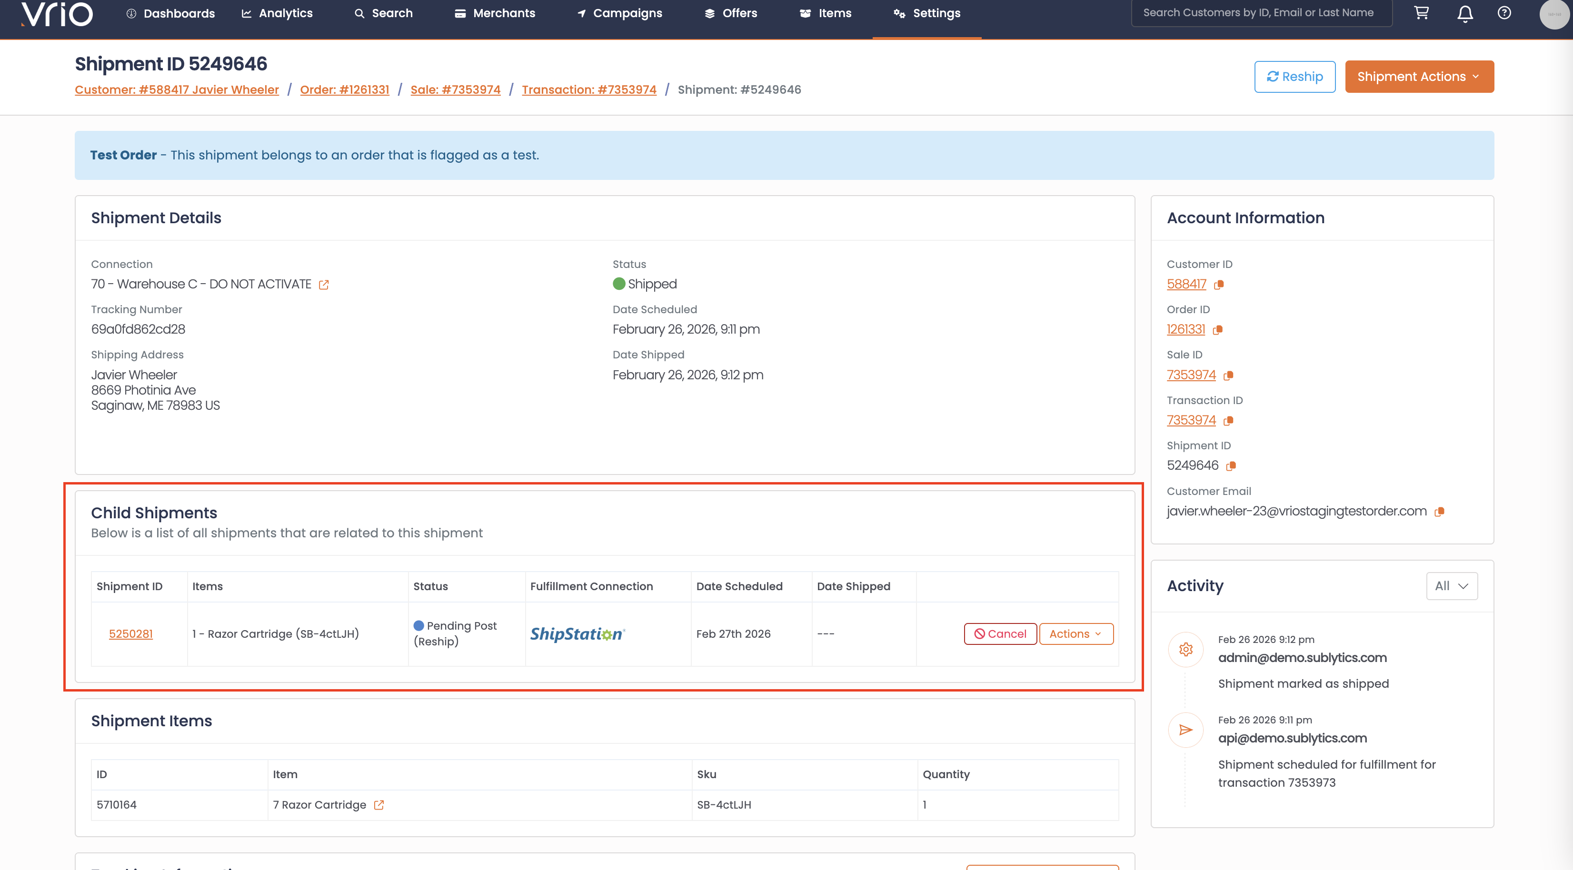Click the Reship button
Screen dimensions: 1573x870
pyautogui.click(x=1294, y=76)
